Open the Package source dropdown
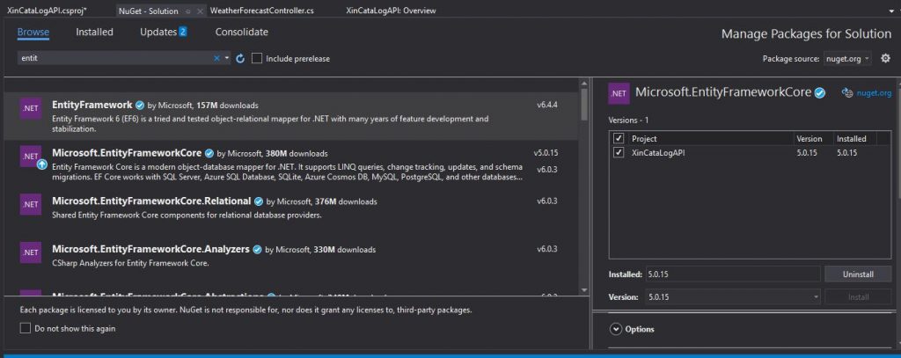 (x=847, y=58)
